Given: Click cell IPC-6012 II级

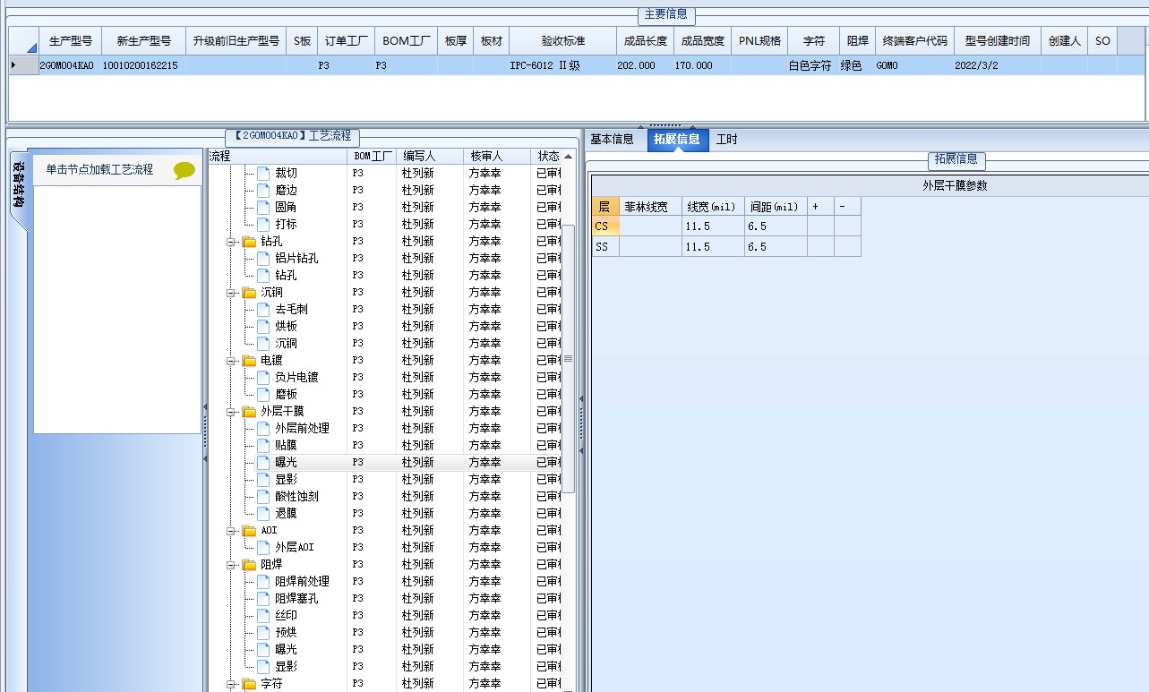Looking at the screenshot, I should [562, 65].
